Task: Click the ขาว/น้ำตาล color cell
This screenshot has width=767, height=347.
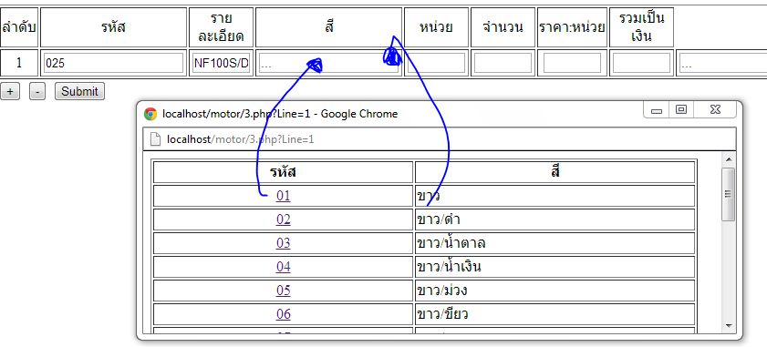Action: pos(555,243)
